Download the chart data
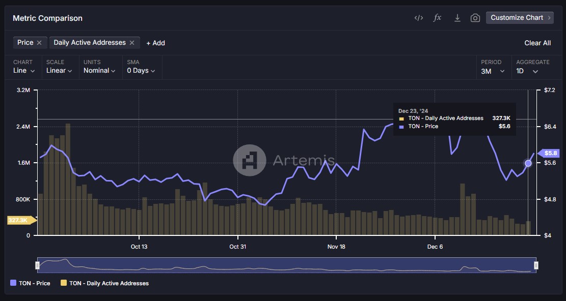The width and height of the screenshot is (566, 301). click(x=457, y=18)
